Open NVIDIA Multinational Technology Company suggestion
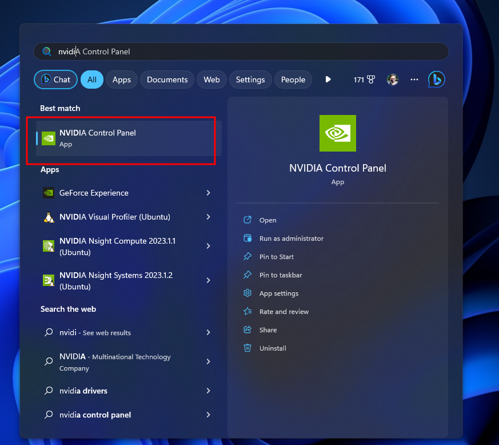Screen dimensions: 499x445 (115, 362)
